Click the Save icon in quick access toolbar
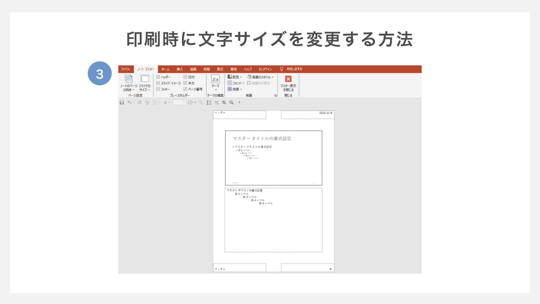 pyautogui.click(x=122, y=102)
